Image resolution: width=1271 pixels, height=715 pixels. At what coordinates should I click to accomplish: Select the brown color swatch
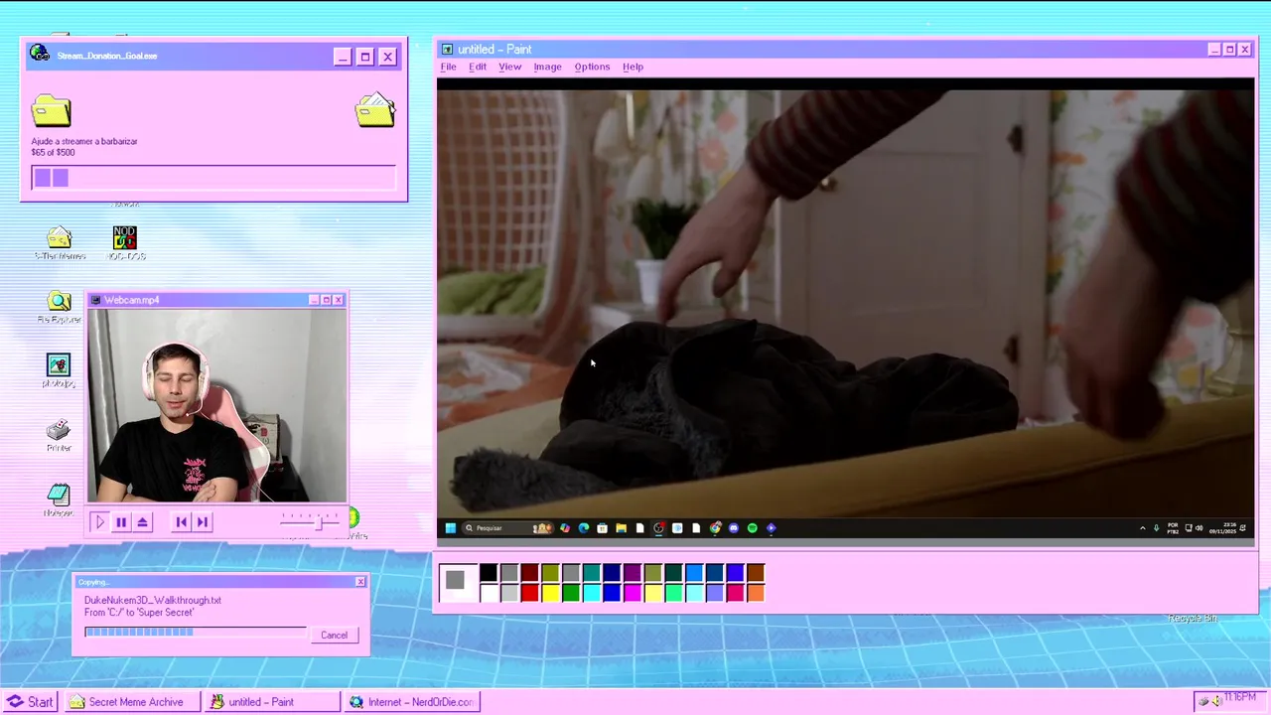[x=756, y=573]
